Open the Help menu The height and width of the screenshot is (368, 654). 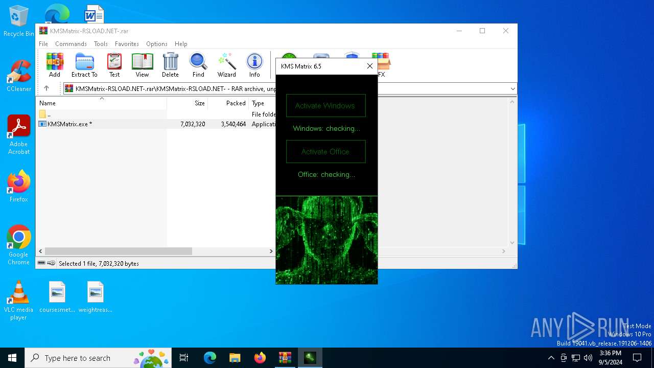[x=181, y=44]
